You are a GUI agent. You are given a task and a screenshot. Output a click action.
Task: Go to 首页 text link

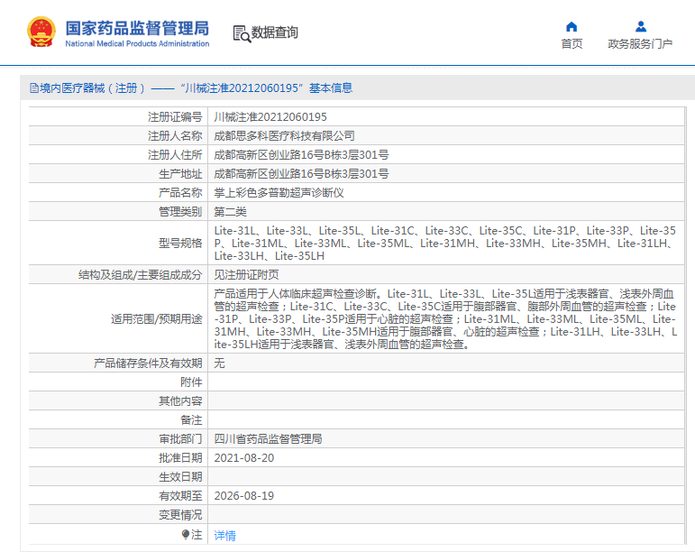(x=572, y=44)
